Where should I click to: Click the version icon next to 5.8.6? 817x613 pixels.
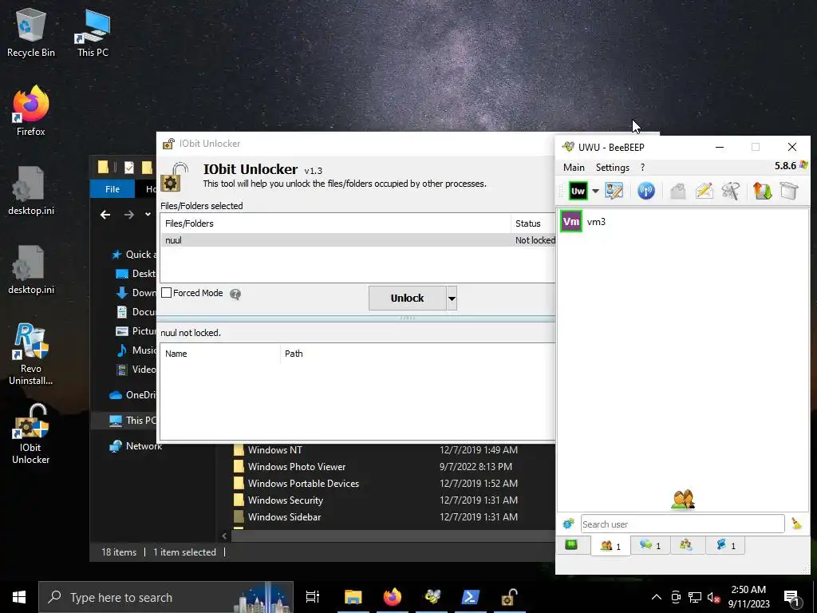pos(803,165)
